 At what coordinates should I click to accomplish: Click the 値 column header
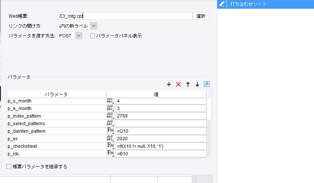pyautogui.click(x=156, y=94)
